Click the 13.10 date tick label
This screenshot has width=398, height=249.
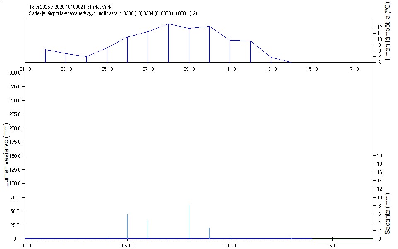[x=271, y=69]
